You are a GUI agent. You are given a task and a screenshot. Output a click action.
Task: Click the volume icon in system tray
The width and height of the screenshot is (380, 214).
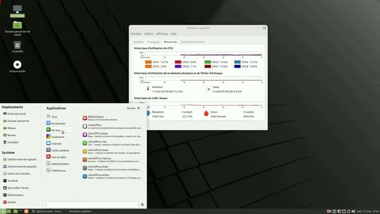point(353,212)
